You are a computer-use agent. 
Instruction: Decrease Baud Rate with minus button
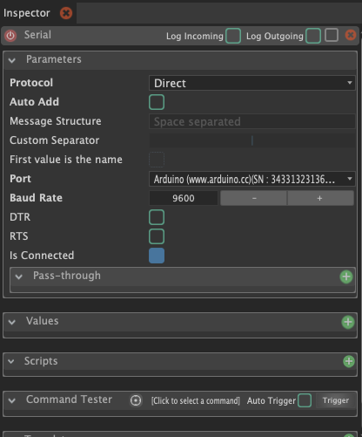[x=254, y=198]
